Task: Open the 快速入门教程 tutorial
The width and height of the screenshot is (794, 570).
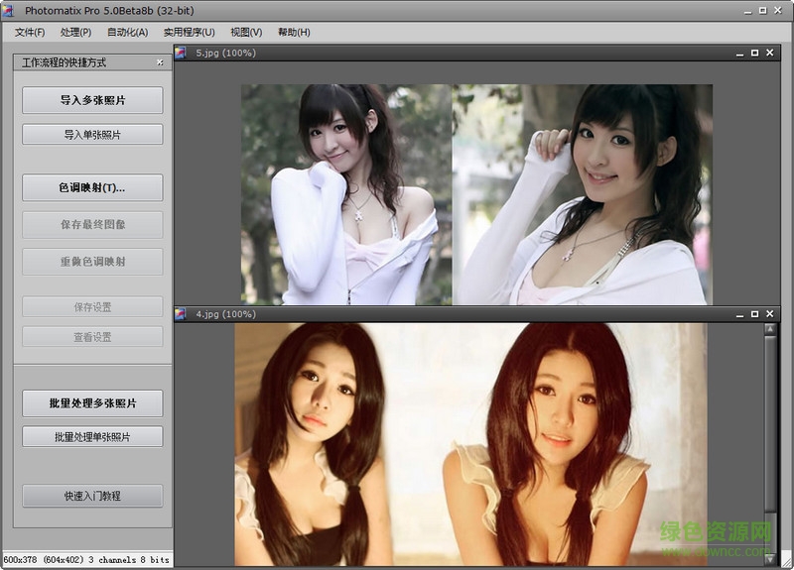Action: coord(92,496)
